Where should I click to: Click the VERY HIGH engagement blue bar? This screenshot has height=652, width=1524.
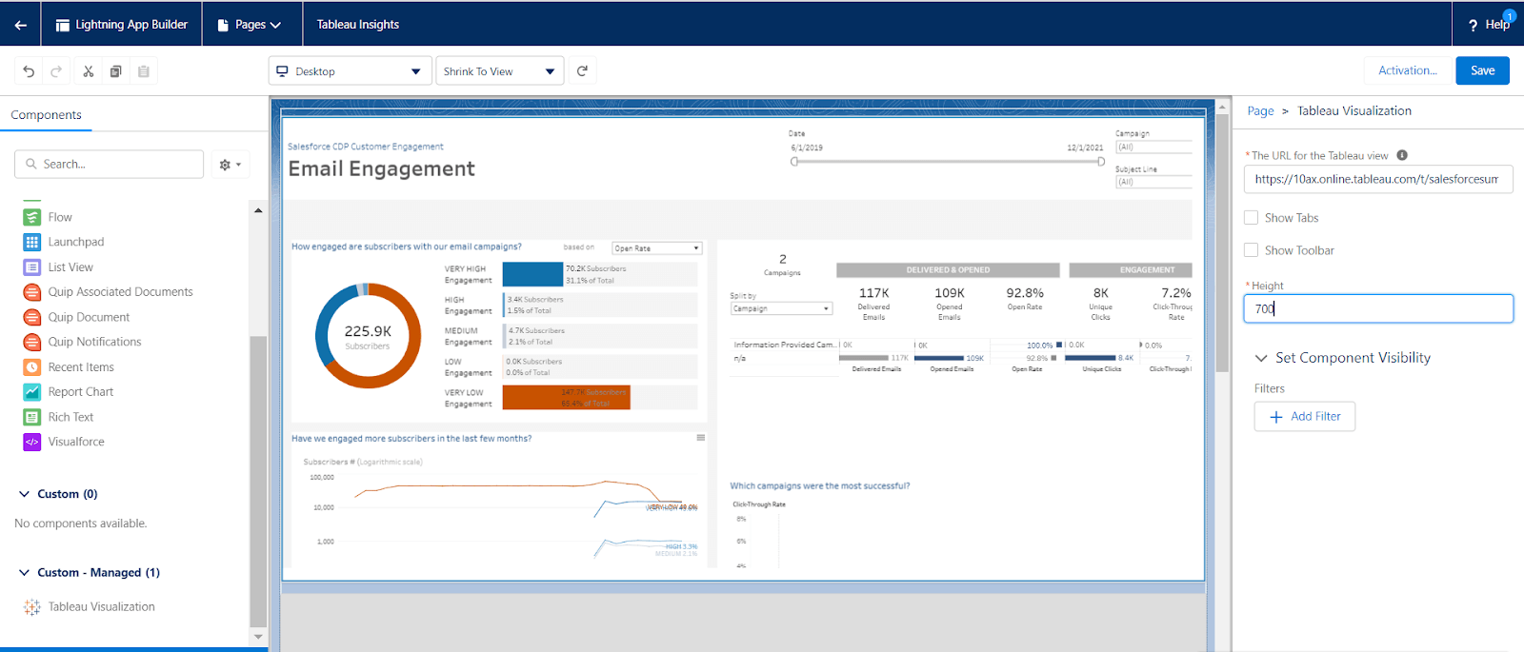532,274
